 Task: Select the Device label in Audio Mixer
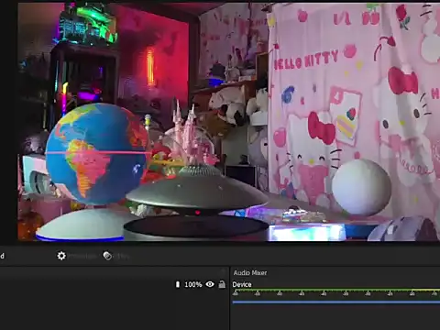click(x=242, y=284)
